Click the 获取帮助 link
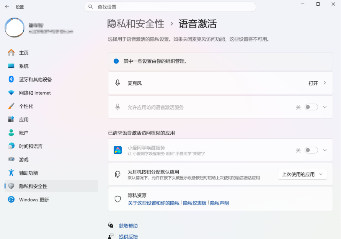Image resolution: width=341 pixels, height=239 pixels. pyautogui.click(x=128, y=226)
